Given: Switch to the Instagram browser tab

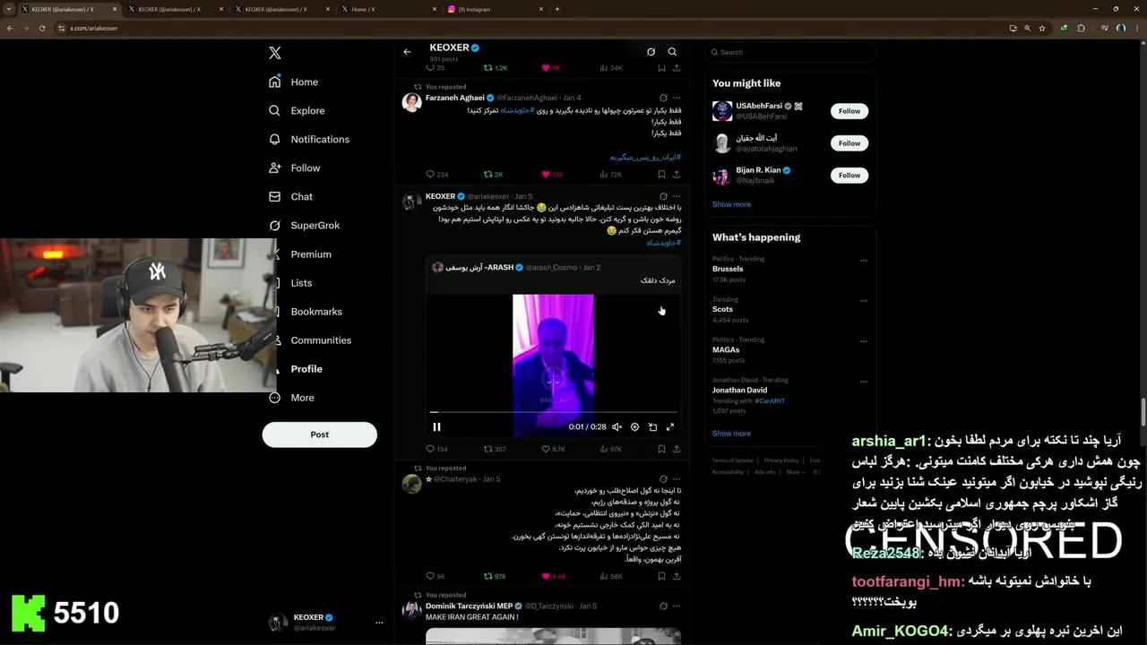Looking at the screenshot, I should [496, 9].
